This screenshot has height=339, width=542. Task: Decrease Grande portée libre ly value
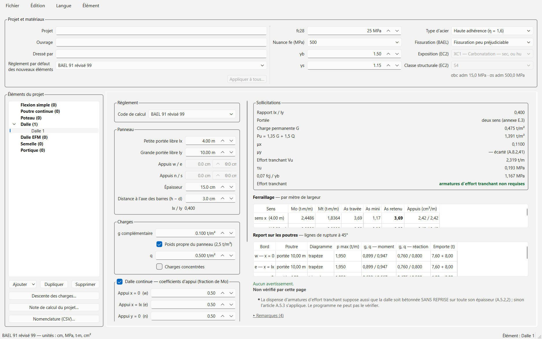point(231,152)
